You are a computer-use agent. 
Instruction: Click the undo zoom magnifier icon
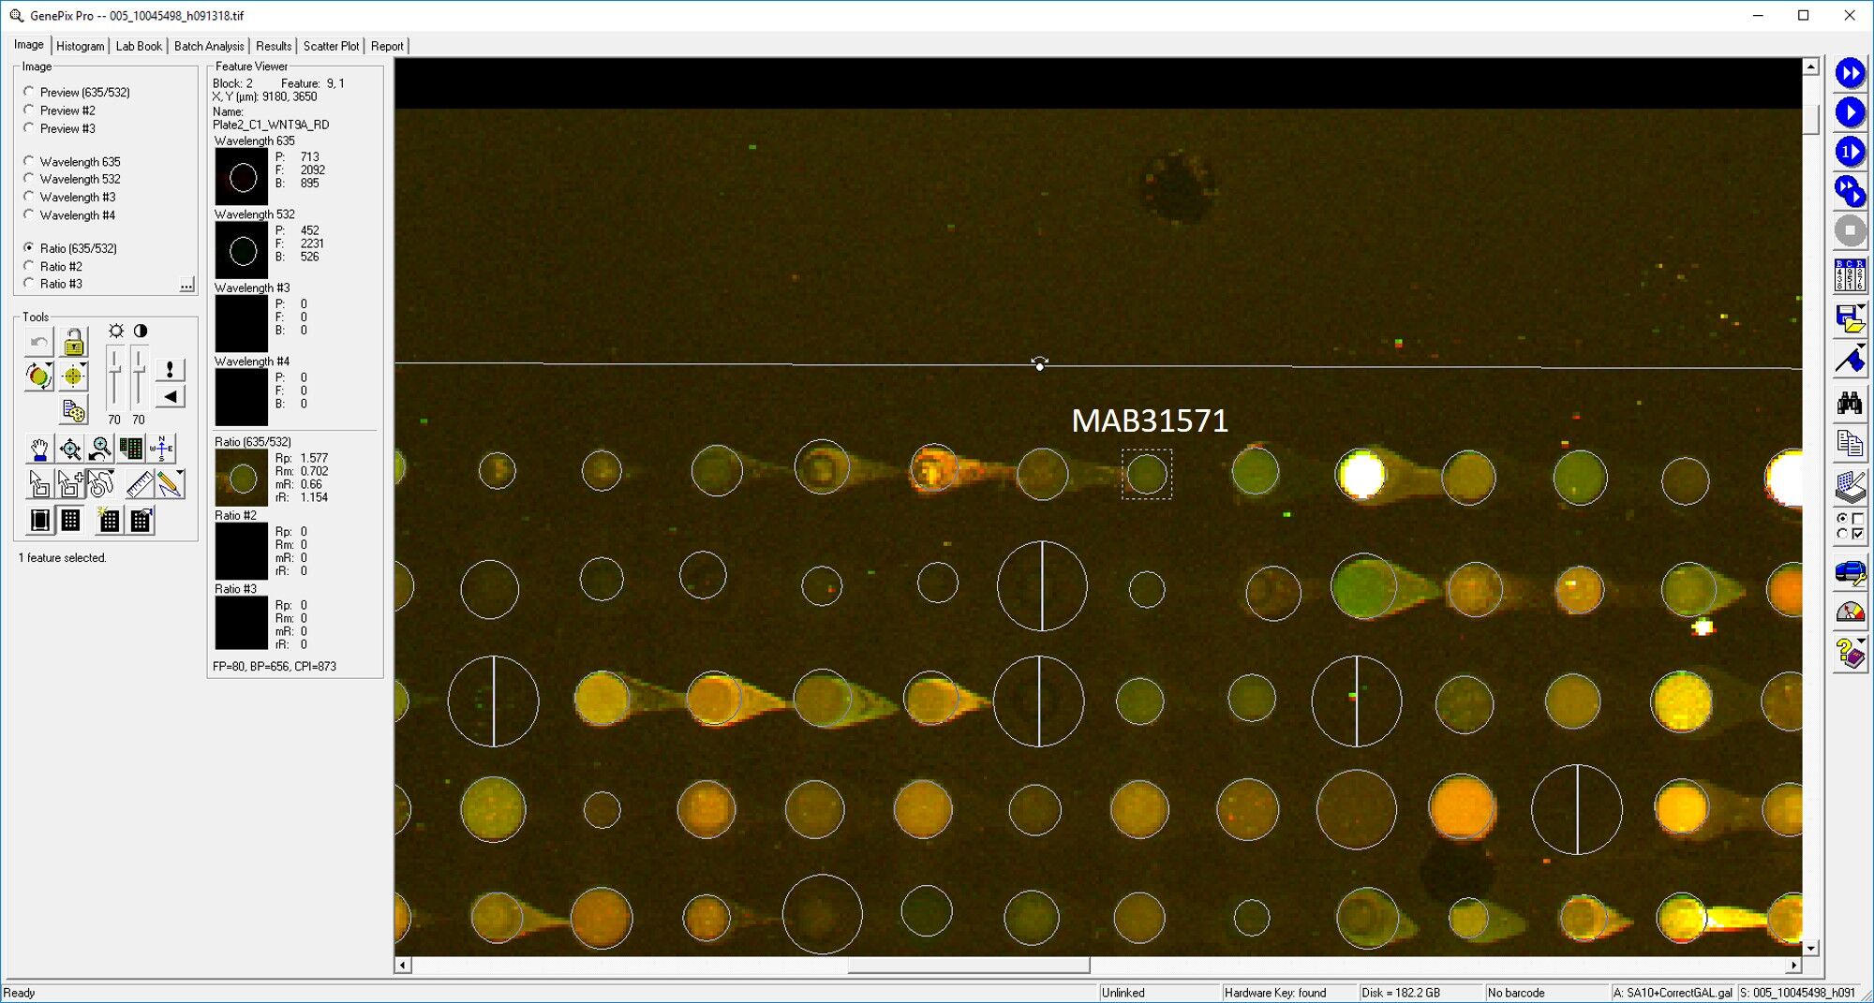100,450
